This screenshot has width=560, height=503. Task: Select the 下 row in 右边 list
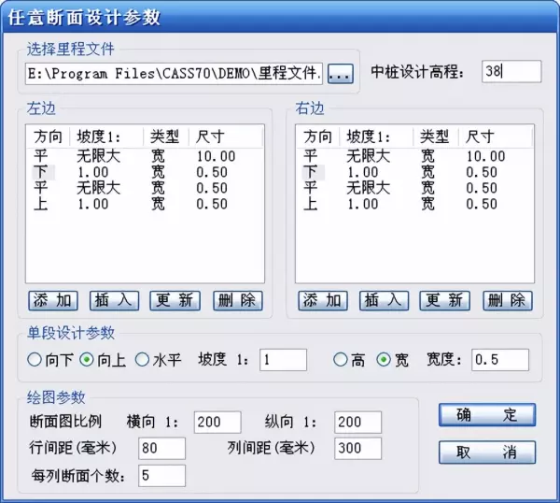tap(414, 172)
